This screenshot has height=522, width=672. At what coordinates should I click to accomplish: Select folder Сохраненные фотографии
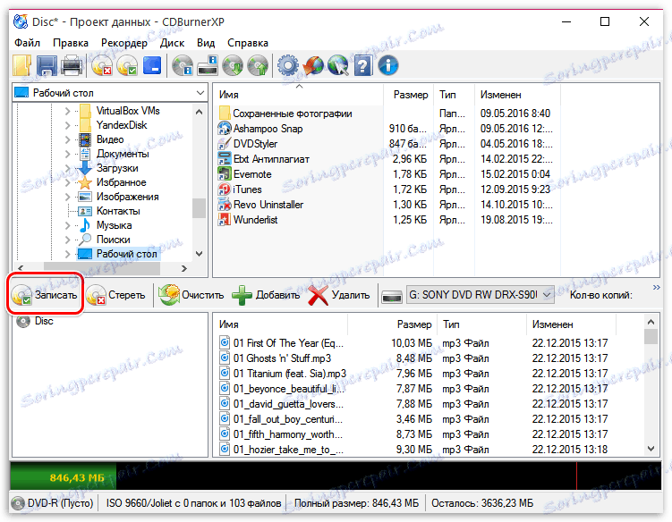(293, 114)
